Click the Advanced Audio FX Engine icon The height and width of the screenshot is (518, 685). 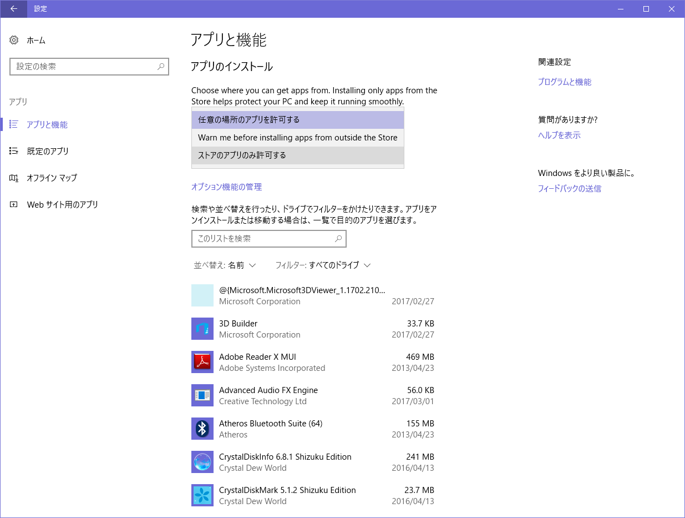click(202, 395)
